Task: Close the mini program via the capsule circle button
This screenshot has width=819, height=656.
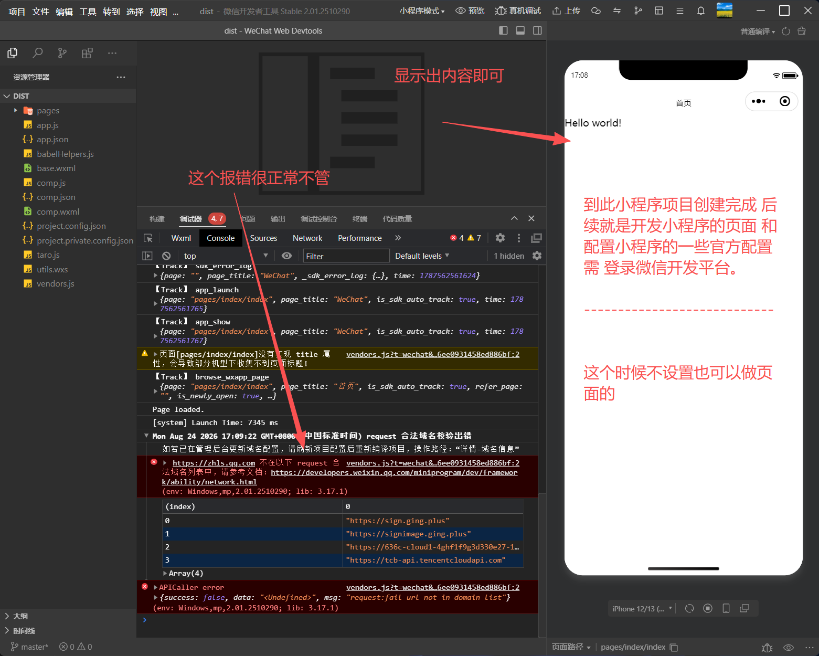Action: [x=785, y=101]
